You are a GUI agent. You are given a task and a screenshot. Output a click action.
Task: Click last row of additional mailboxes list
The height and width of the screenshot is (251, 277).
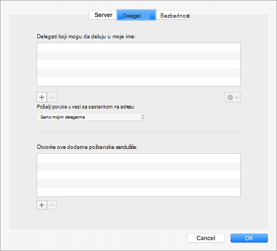pos(138,192)
